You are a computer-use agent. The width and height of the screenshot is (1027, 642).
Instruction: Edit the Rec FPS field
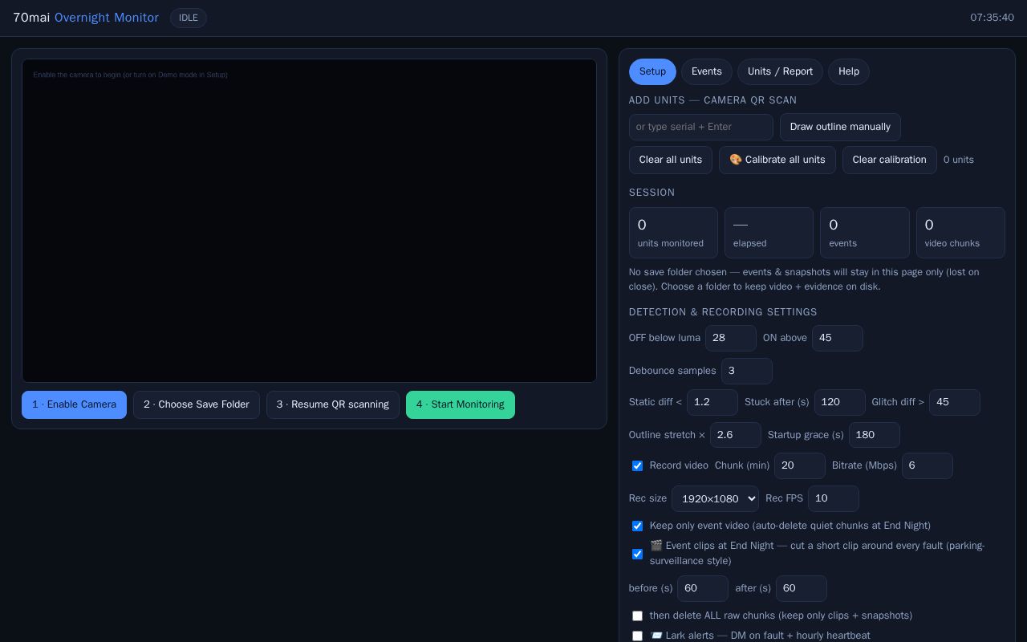click(834, 498)
